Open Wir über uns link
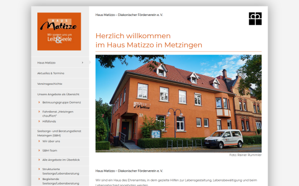This screenshot has height=186, width=299. (51, 141)
